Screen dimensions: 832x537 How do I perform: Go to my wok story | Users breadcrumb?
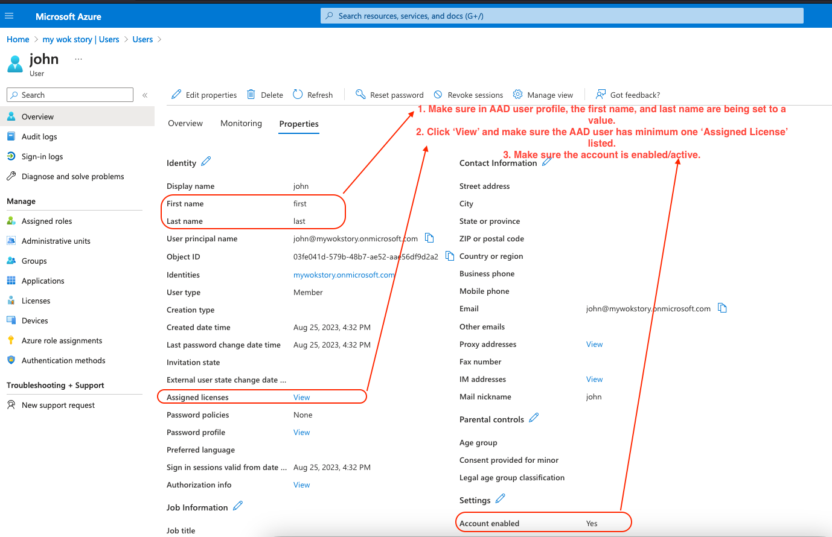[x=81, y=39]
